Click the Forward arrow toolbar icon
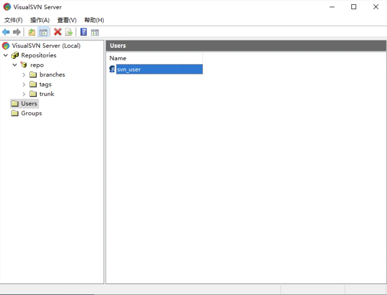 (17, 32)
